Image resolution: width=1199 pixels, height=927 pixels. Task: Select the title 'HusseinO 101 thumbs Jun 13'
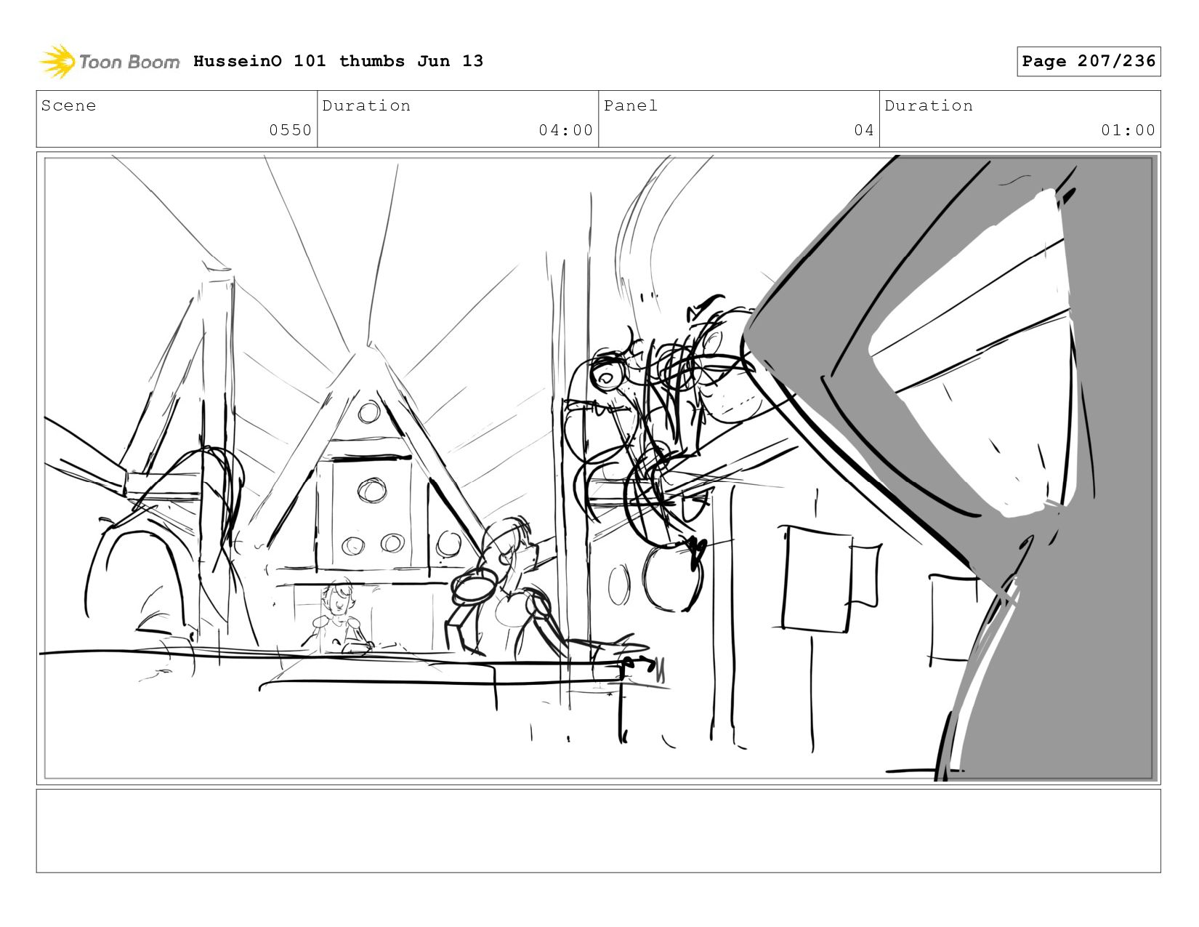point(338,61)
